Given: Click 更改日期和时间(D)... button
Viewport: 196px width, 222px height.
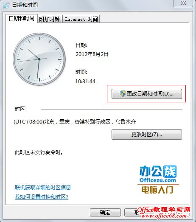Looking at the screenshot, I should click(147, 94).
